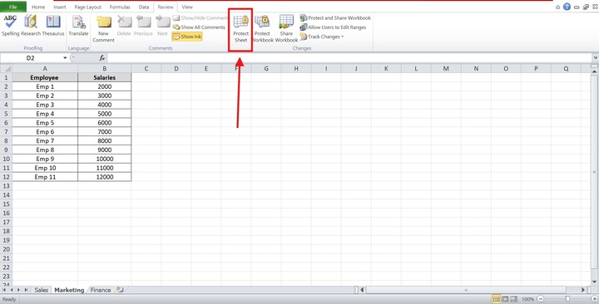Open the Thesaurus tool

point(53,26)
